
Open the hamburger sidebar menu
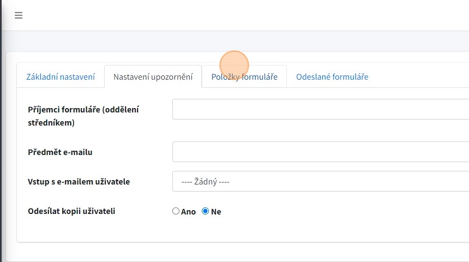pos(19,15)
